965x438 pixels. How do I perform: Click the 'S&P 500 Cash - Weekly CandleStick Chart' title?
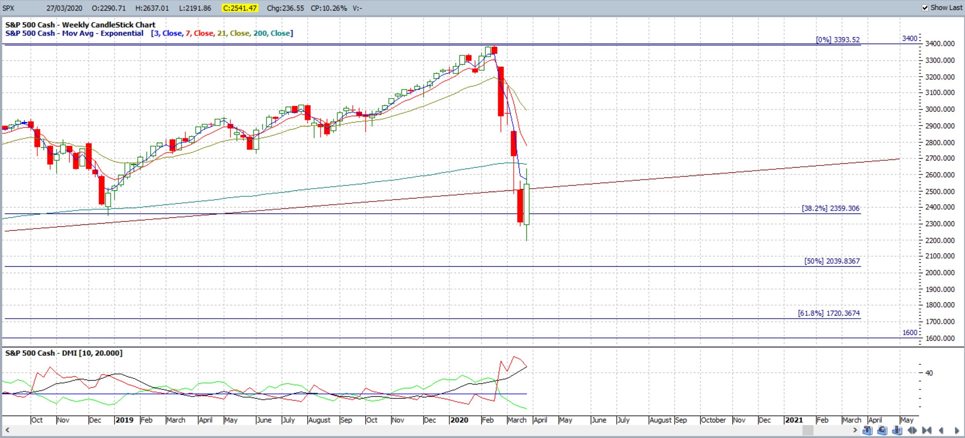click(x=80, y=25)
